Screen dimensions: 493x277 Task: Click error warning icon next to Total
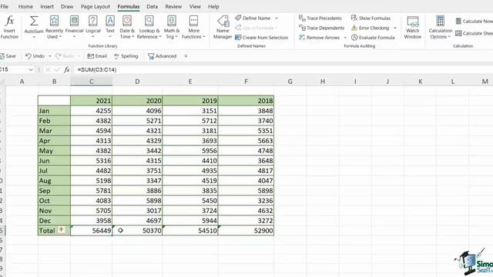click(x=62, y=230)
